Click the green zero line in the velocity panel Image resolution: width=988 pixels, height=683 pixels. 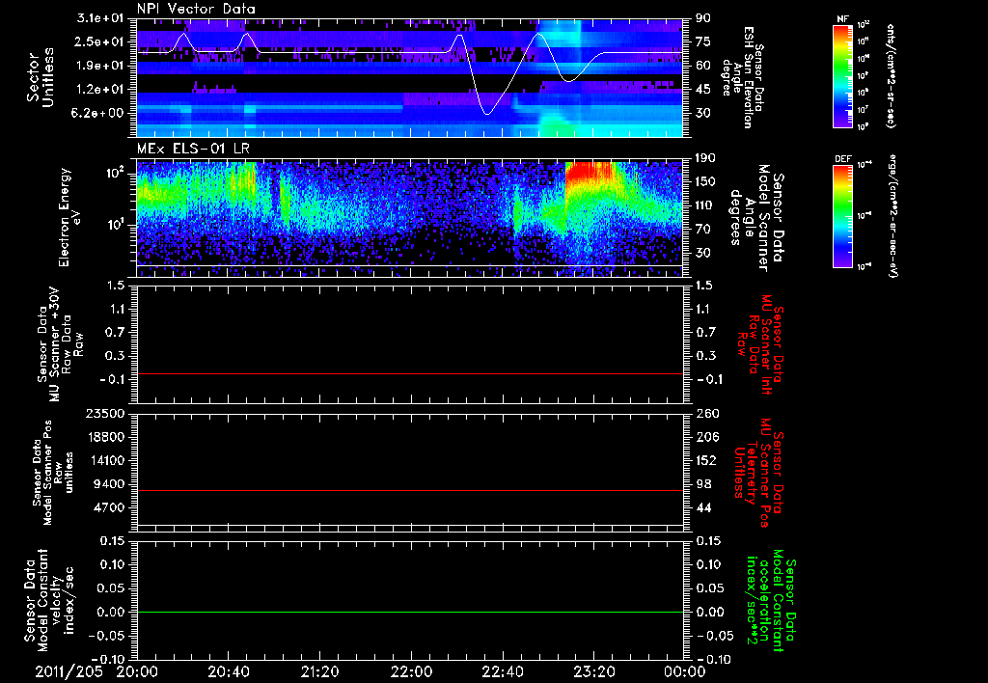[x=410, y=612]
